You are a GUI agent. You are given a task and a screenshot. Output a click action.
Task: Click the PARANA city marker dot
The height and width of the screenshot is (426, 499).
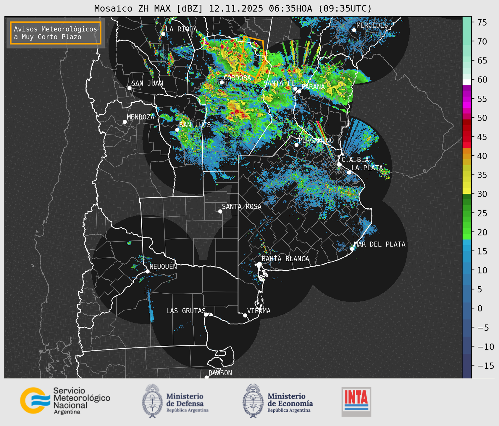click(299, 91)
